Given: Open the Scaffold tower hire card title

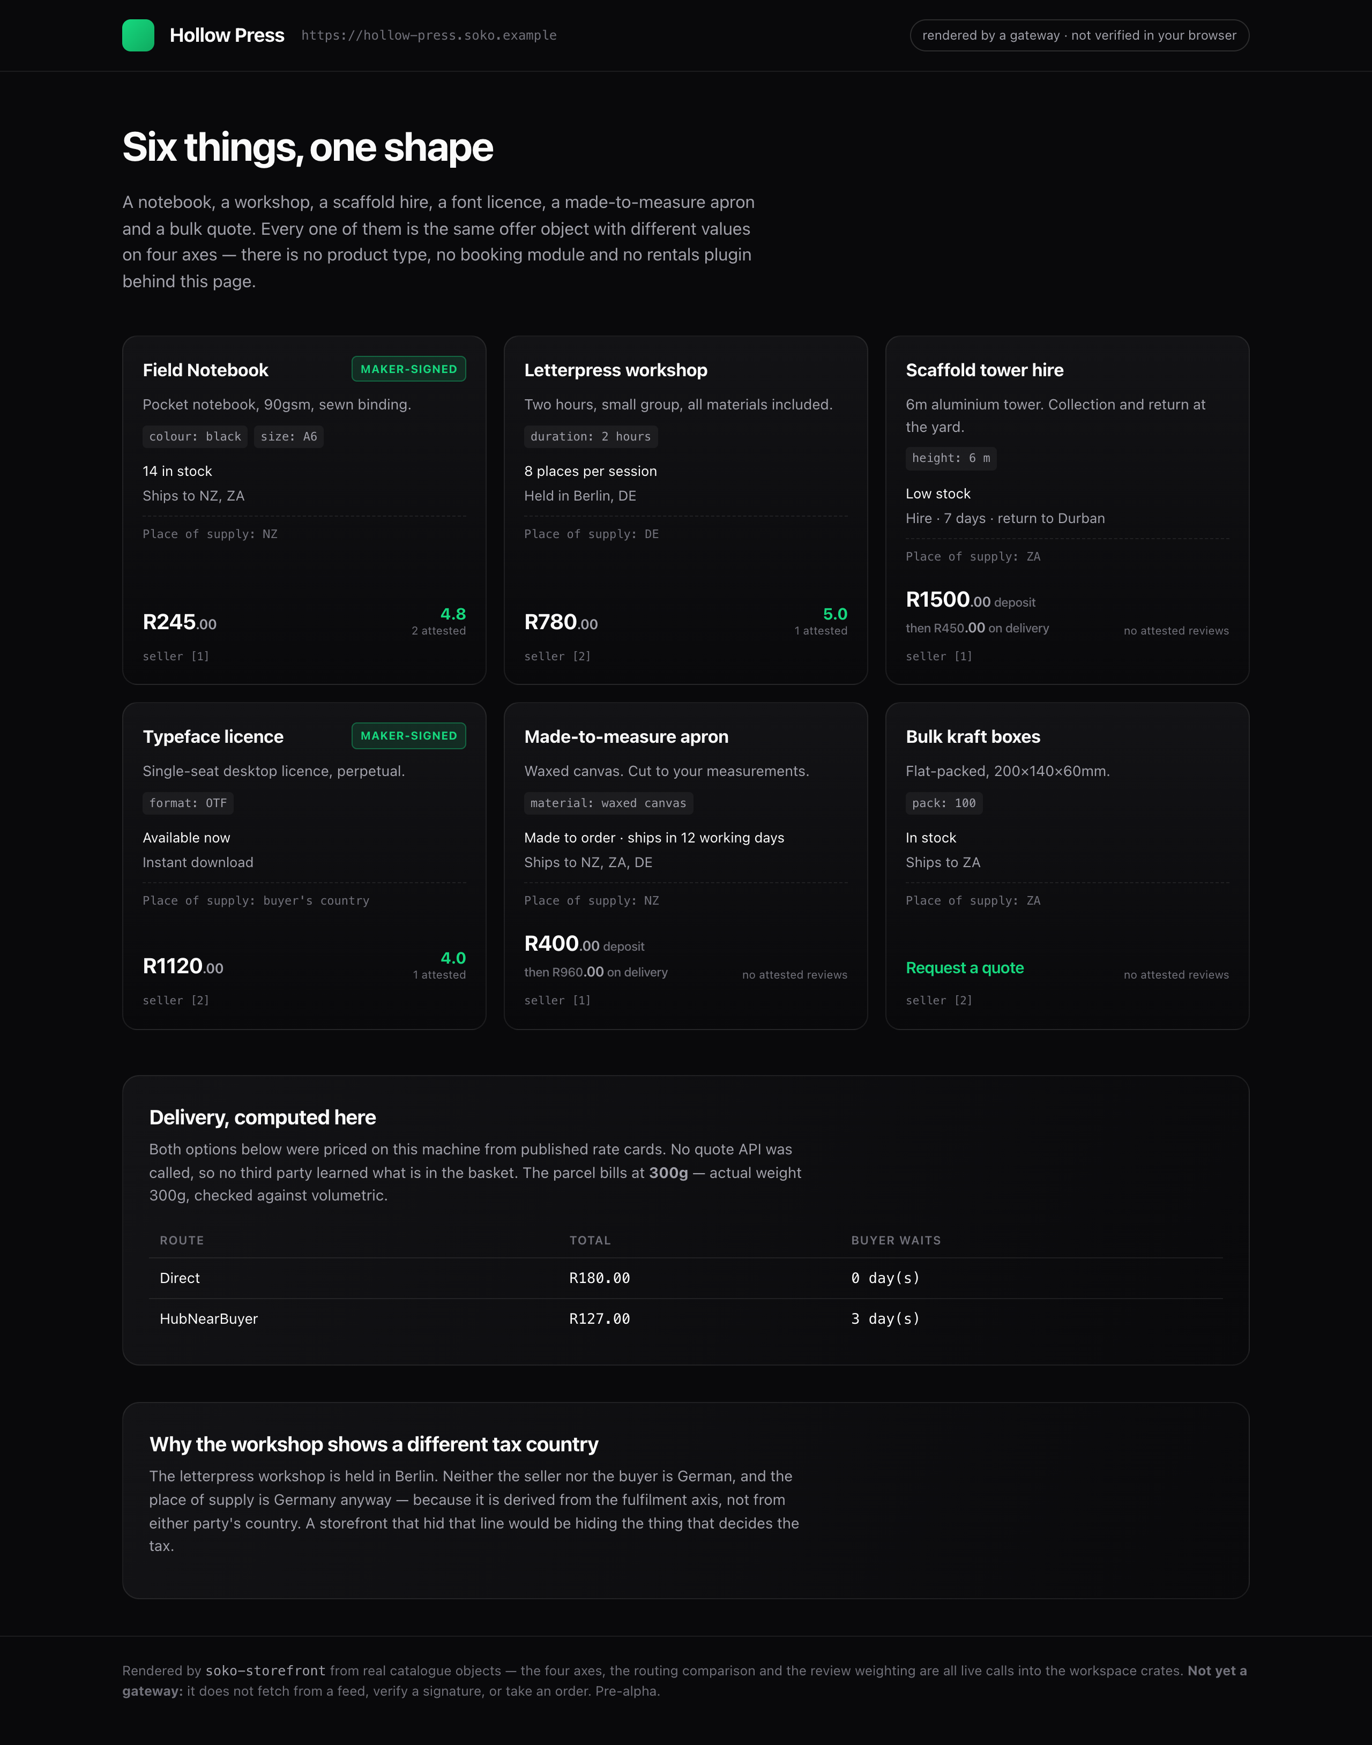Looking at the screenshot, I should point(984,370).
